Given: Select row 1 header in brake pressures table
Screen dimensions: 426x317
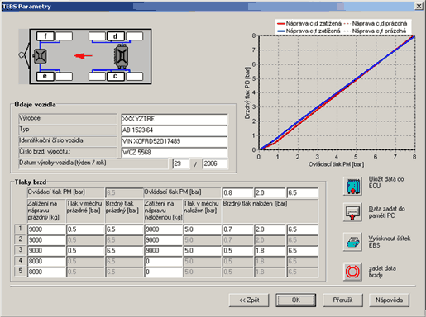Looking at the screenshot, I should point(20,229).
